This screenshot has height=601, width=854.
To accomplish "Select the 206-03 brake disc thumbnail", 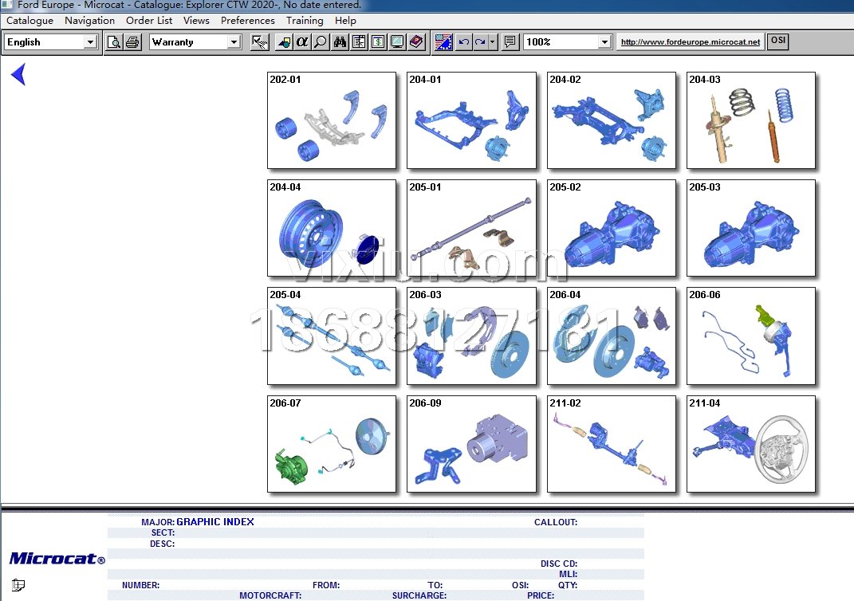I will 470,336.
